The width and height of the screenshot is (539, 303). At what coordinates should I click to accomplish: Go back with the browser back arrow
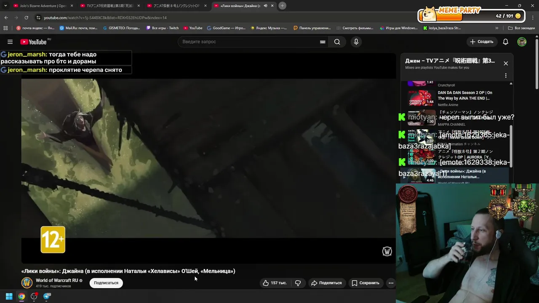pyautogui.click(x=6, y=18)
